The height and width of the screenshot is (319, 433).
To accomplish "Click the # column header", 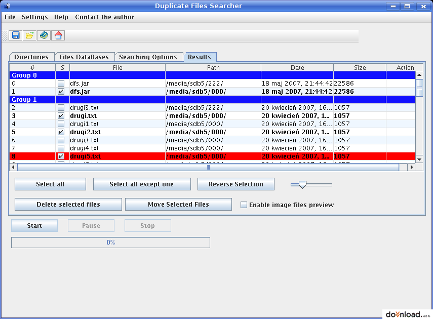I will 32,68.
